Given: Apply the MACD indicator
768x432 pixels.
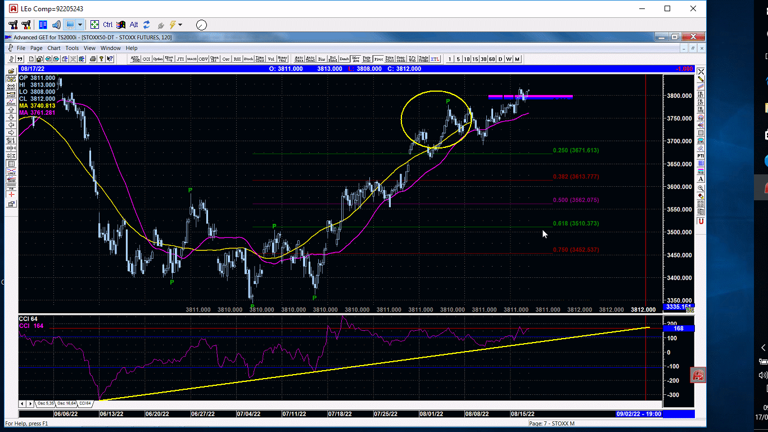Looking at the screenshot, I should pyautogui.click(x=192, y=58).
